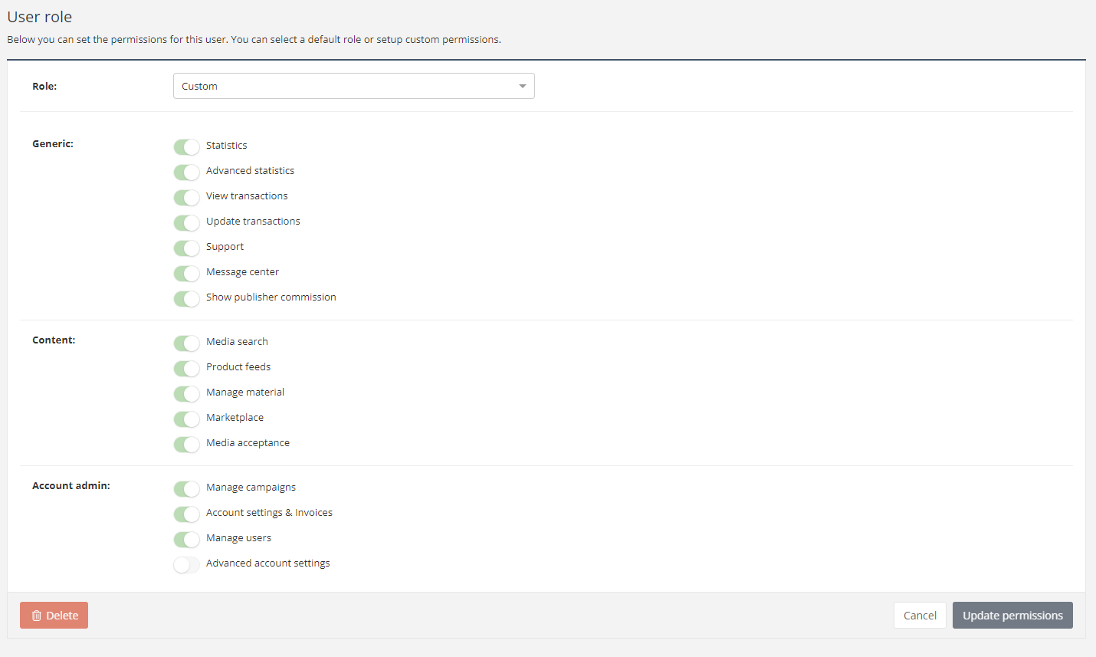The width and height of the screenshot is (1096, 657).
Task: Click the Role dropdown arrow
Action: [522, 86]
